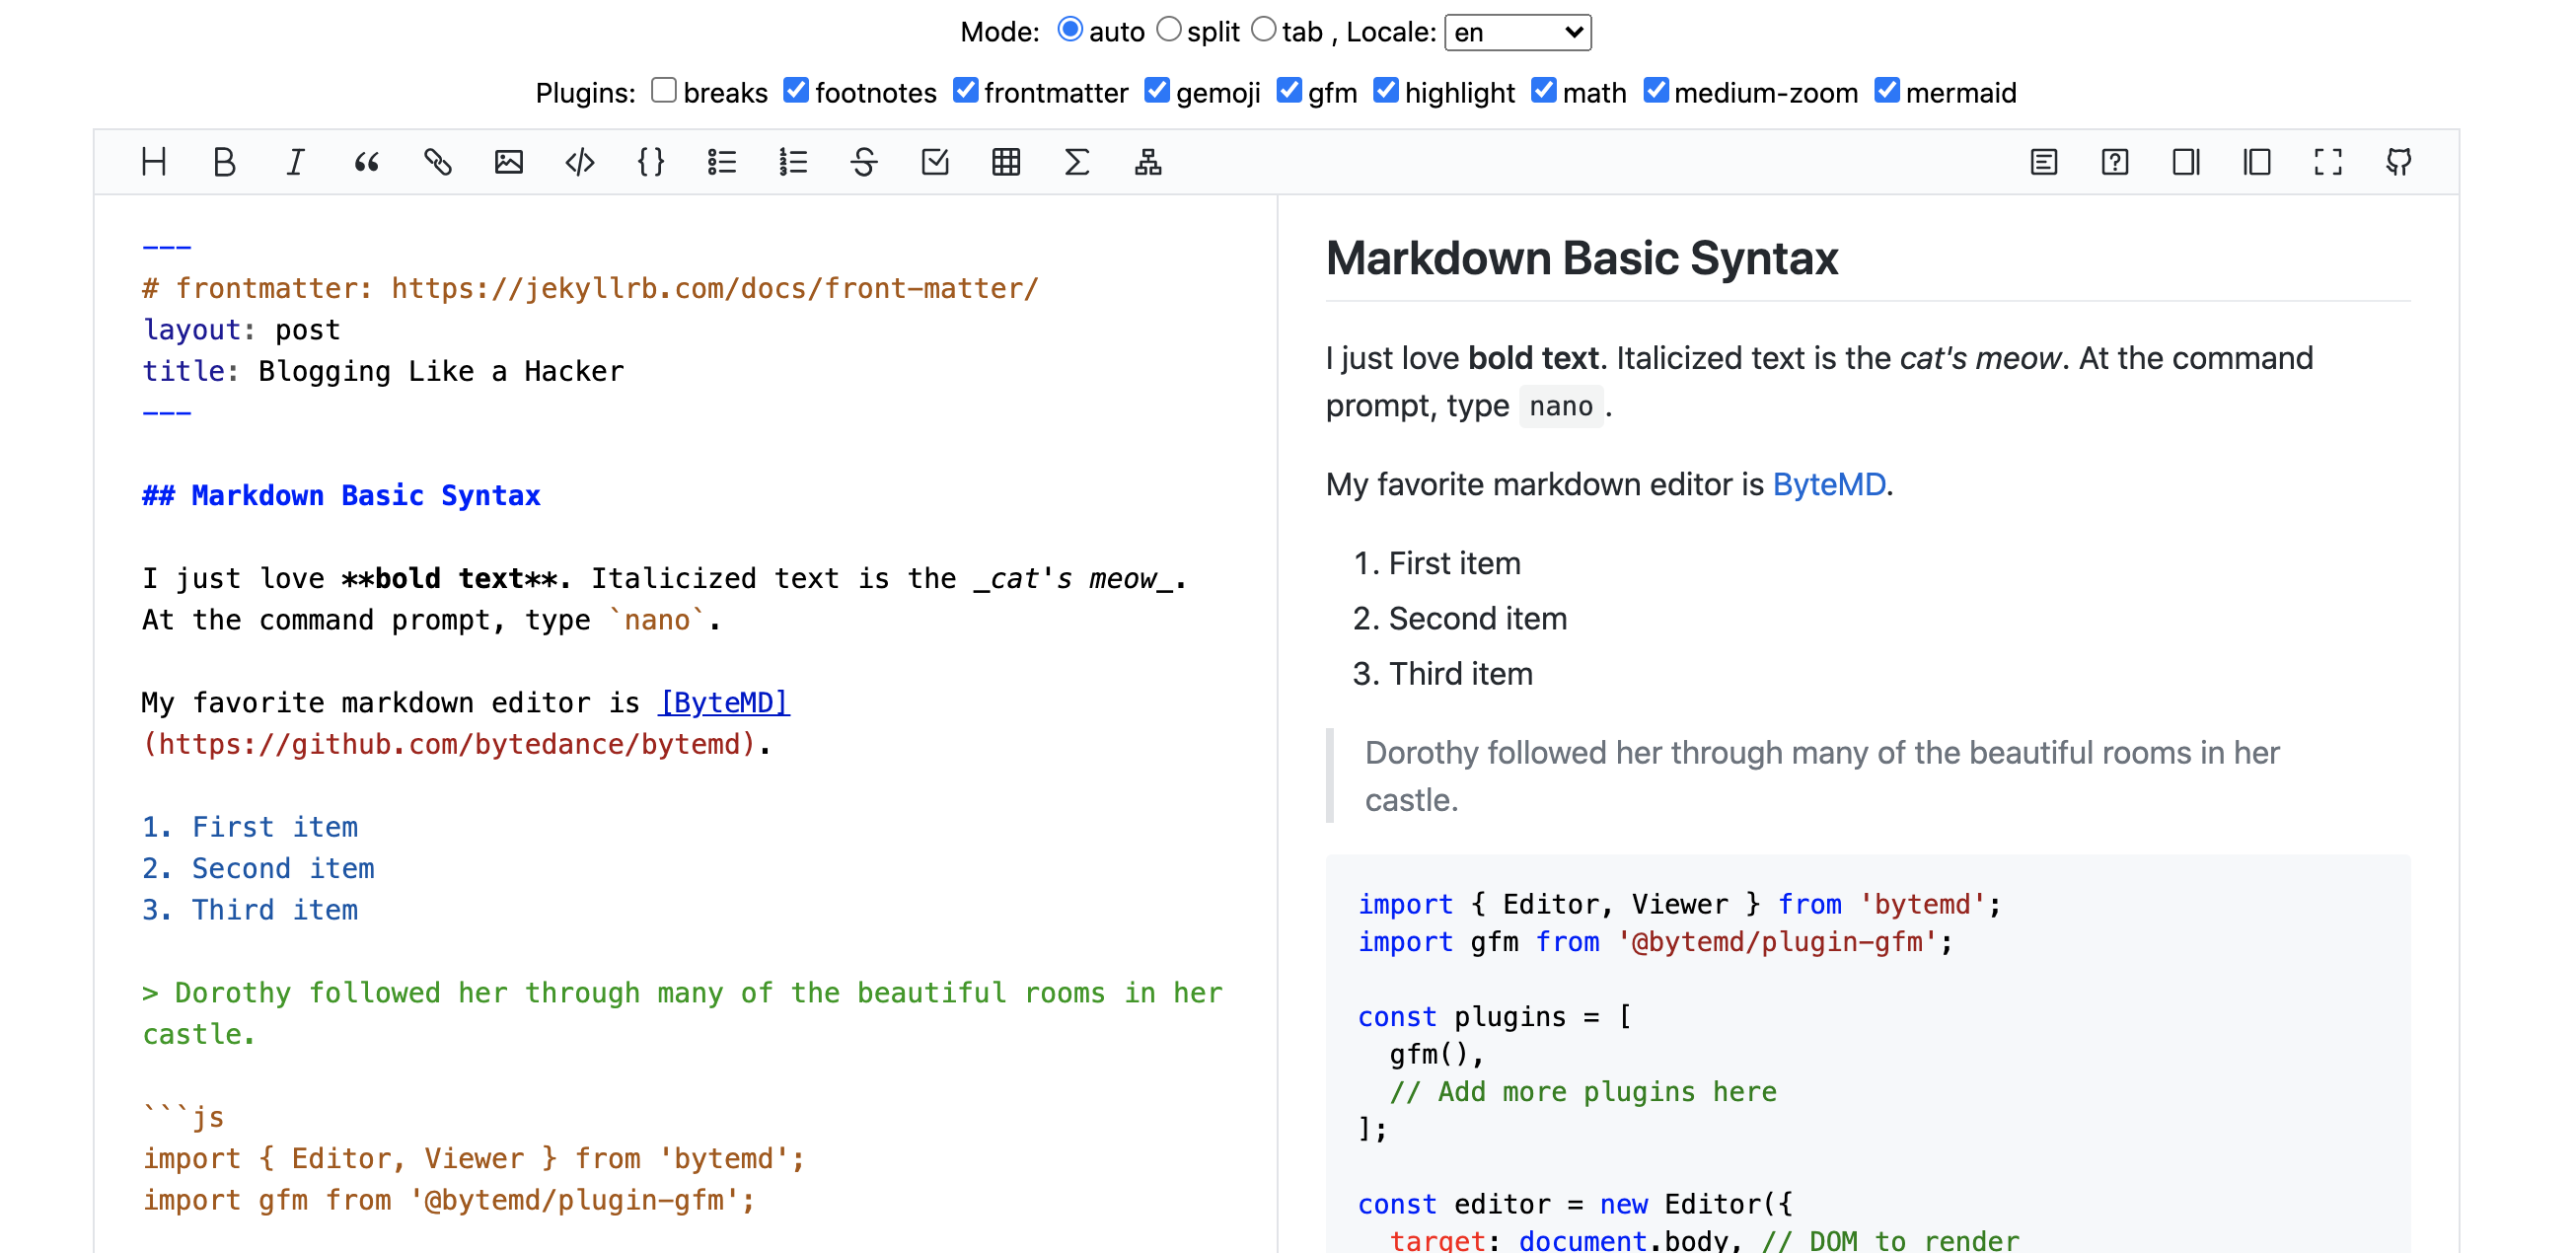Select the tab mode radio button
The height and width of the screenshot is (1253, 2575).
click(1264, 30)
